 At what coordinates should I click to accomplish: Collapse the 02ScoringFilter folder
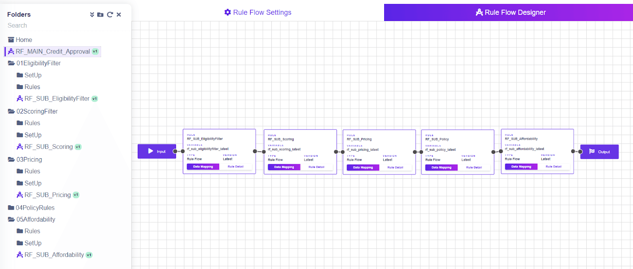click(33, 112)
